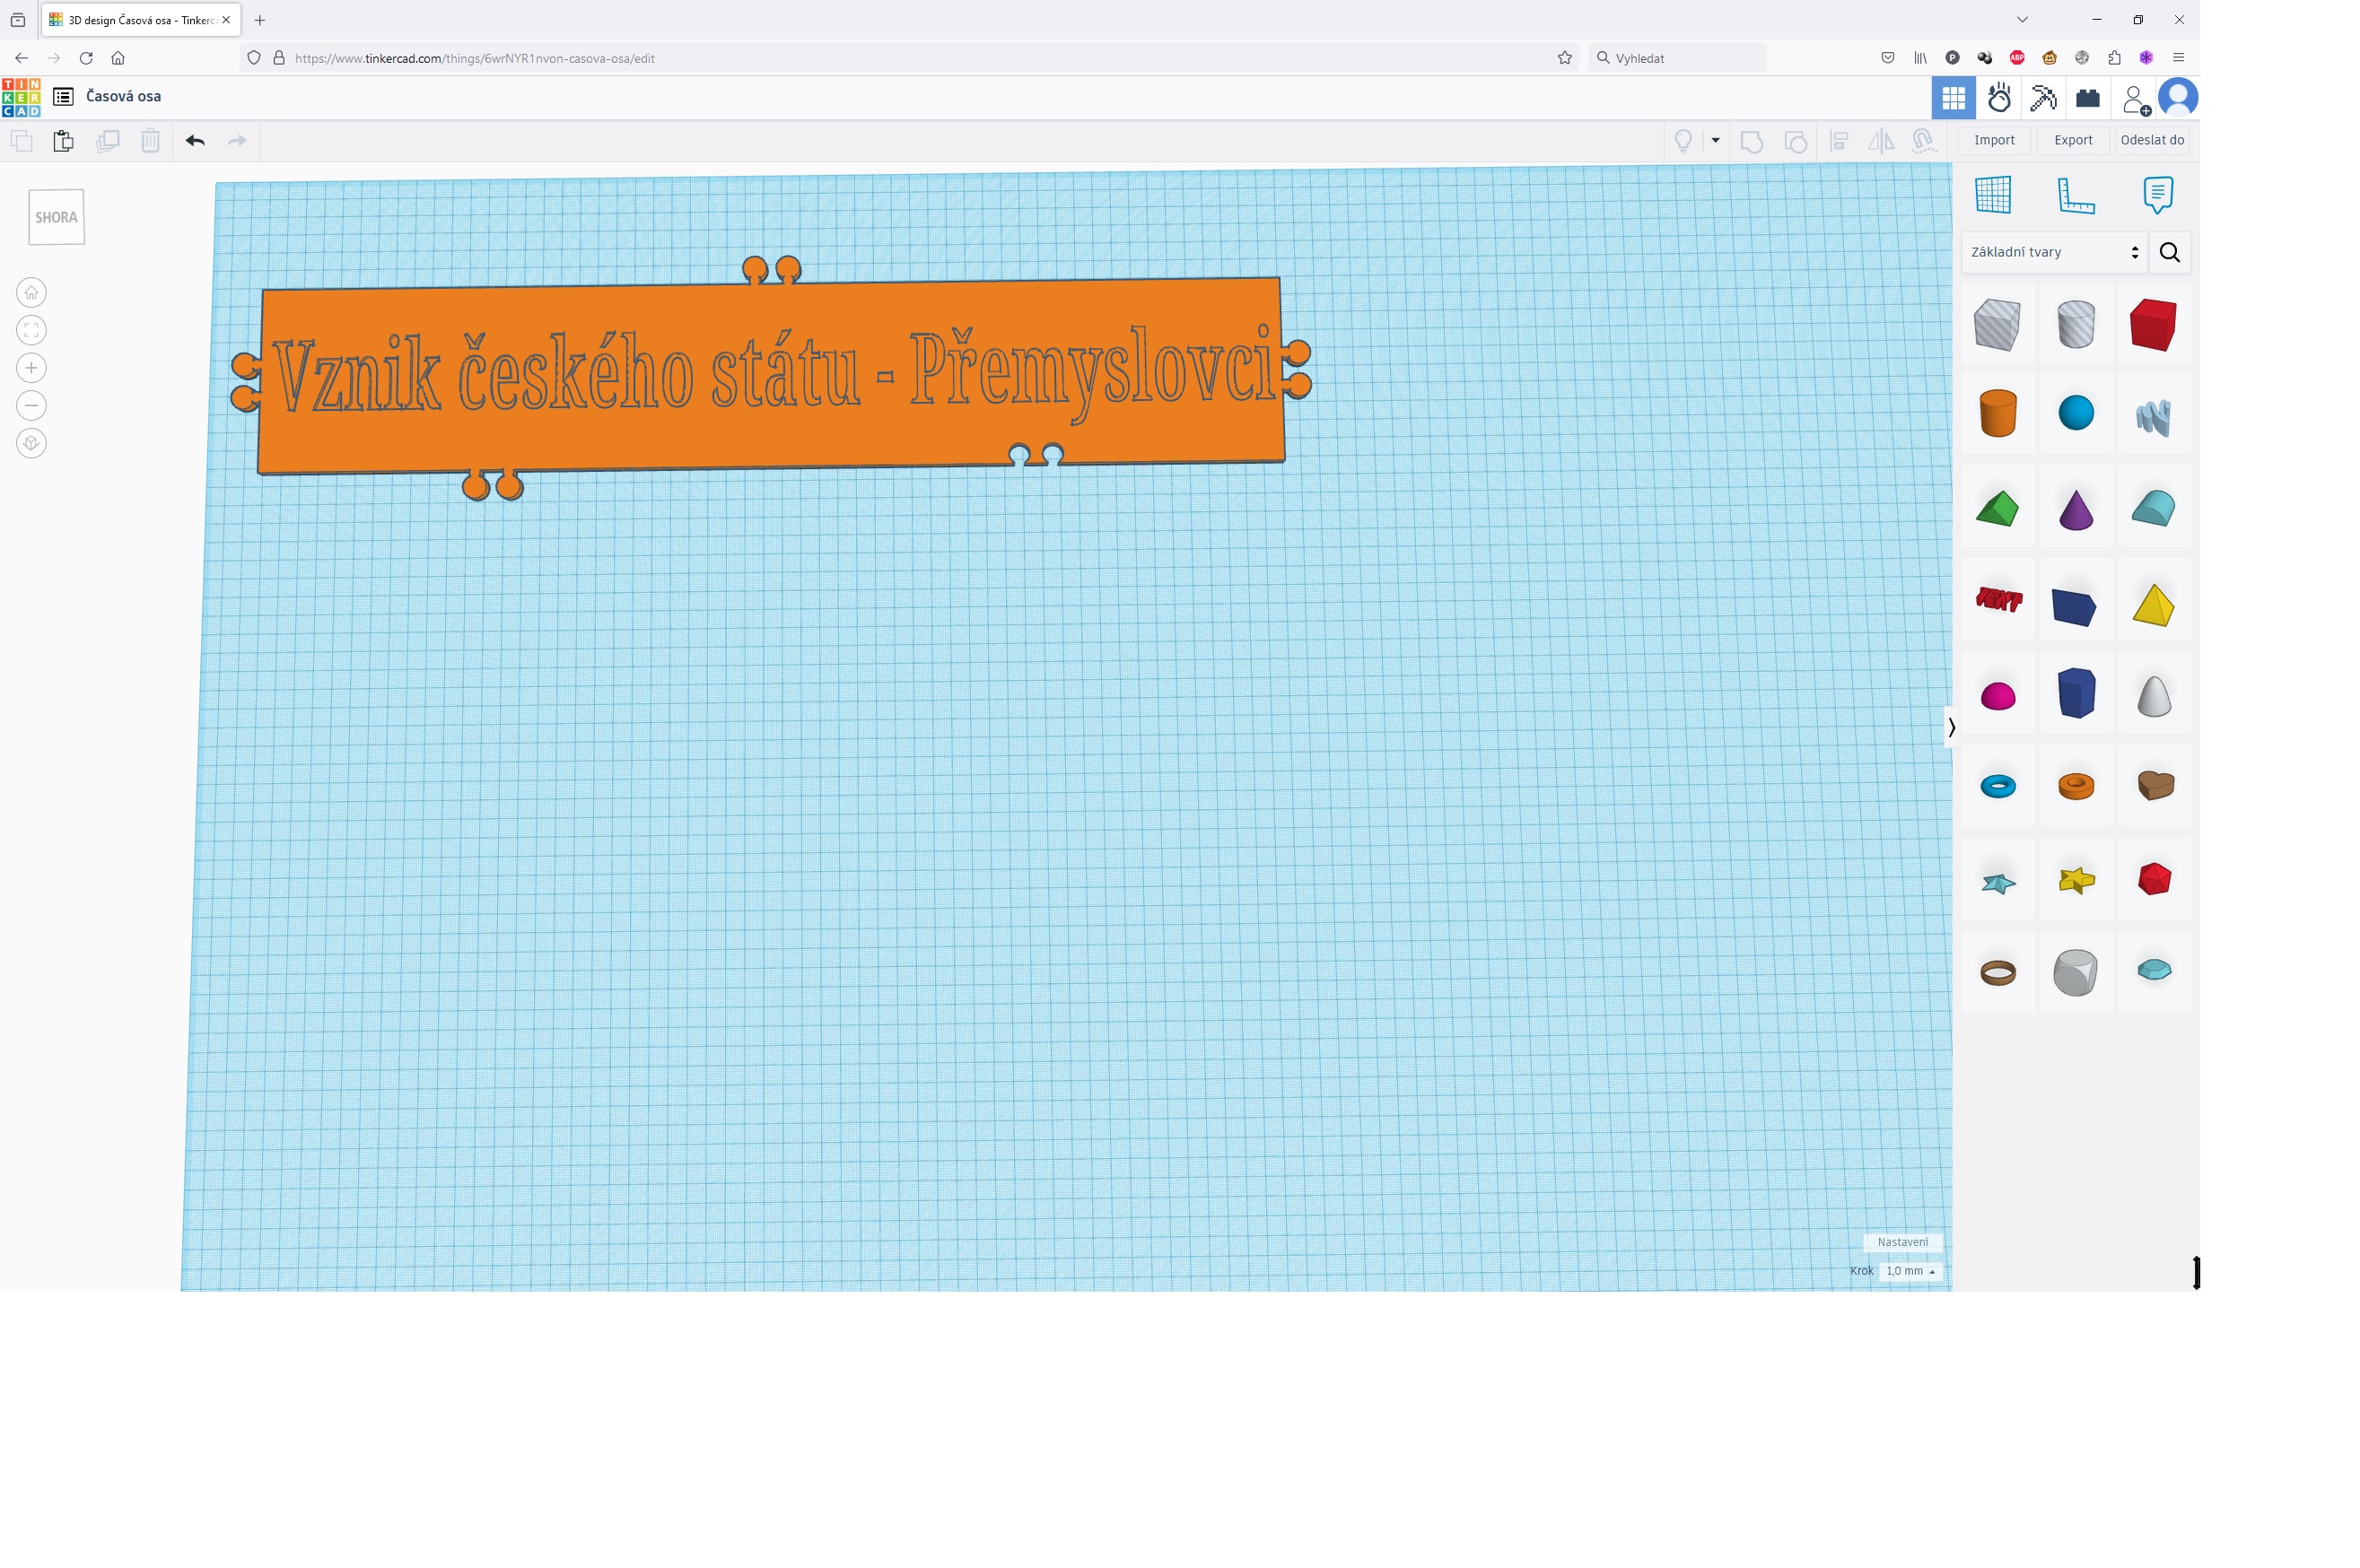The height and width of the screenshot is (1568, 2360).
Task: Click the undo arrow in toolbar
Action: point(195,141)
